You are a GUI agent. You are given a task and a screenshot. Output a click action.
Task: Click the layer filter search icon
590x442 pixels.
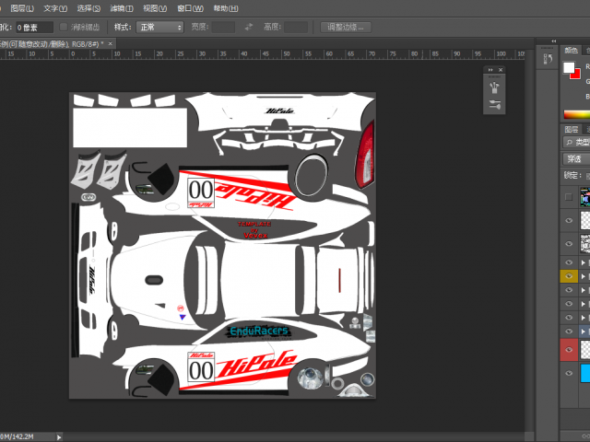pos(570,142)
